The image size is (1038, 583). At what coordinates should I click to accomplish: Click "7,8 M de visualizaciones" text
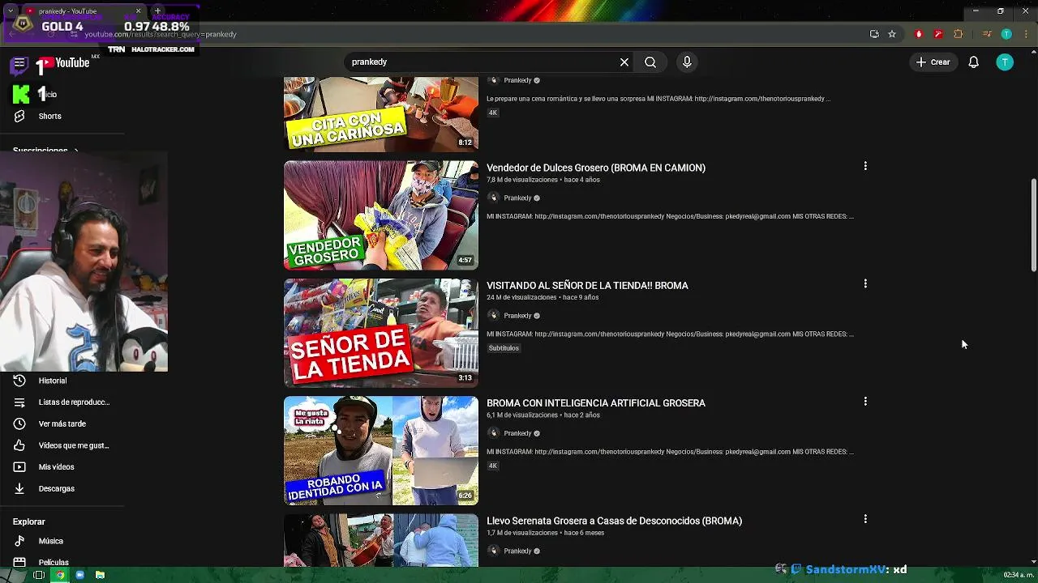pyautogui.click(x=522, y=180)
